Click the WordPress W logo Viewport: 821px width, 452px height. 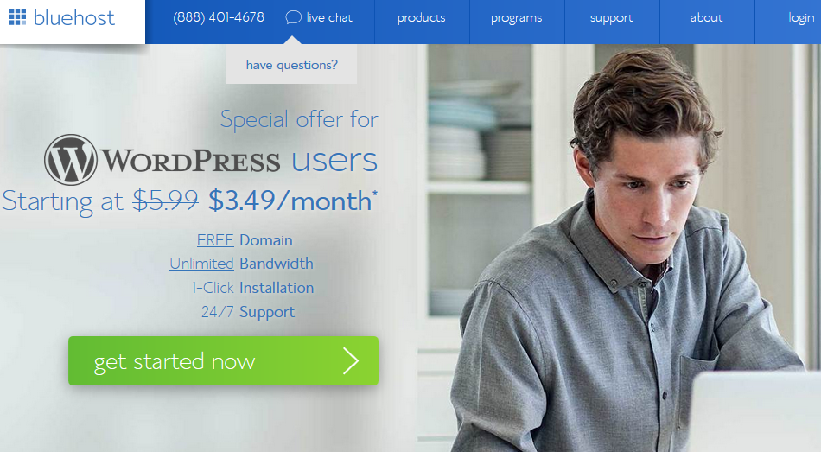pos(71,160)
